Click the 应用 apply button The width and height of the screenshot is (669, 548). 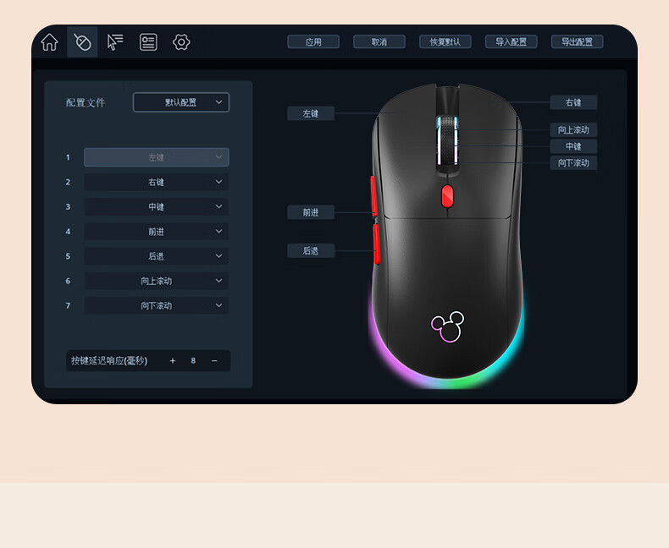point(313,41)
